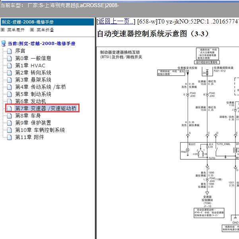This screenshot has width=239, height=239.
Task: Click the 别克-君越-2008-维修手册 panel header
Action: click(47, 22)
